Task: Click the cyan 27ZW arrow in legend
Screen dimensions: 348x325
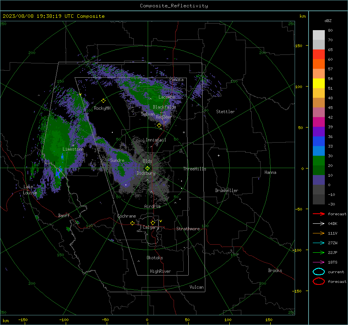Action: click(x=319, y=243)
